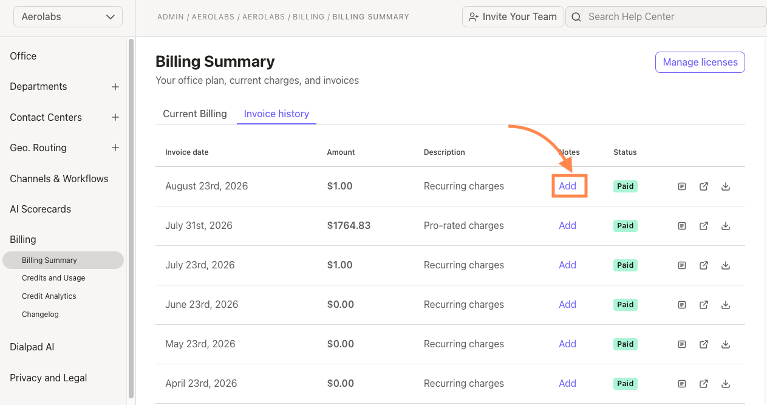
Task: Open April 23rd, 2026 invoice externally
Action: pyautogui.click(x=704, y=384)
